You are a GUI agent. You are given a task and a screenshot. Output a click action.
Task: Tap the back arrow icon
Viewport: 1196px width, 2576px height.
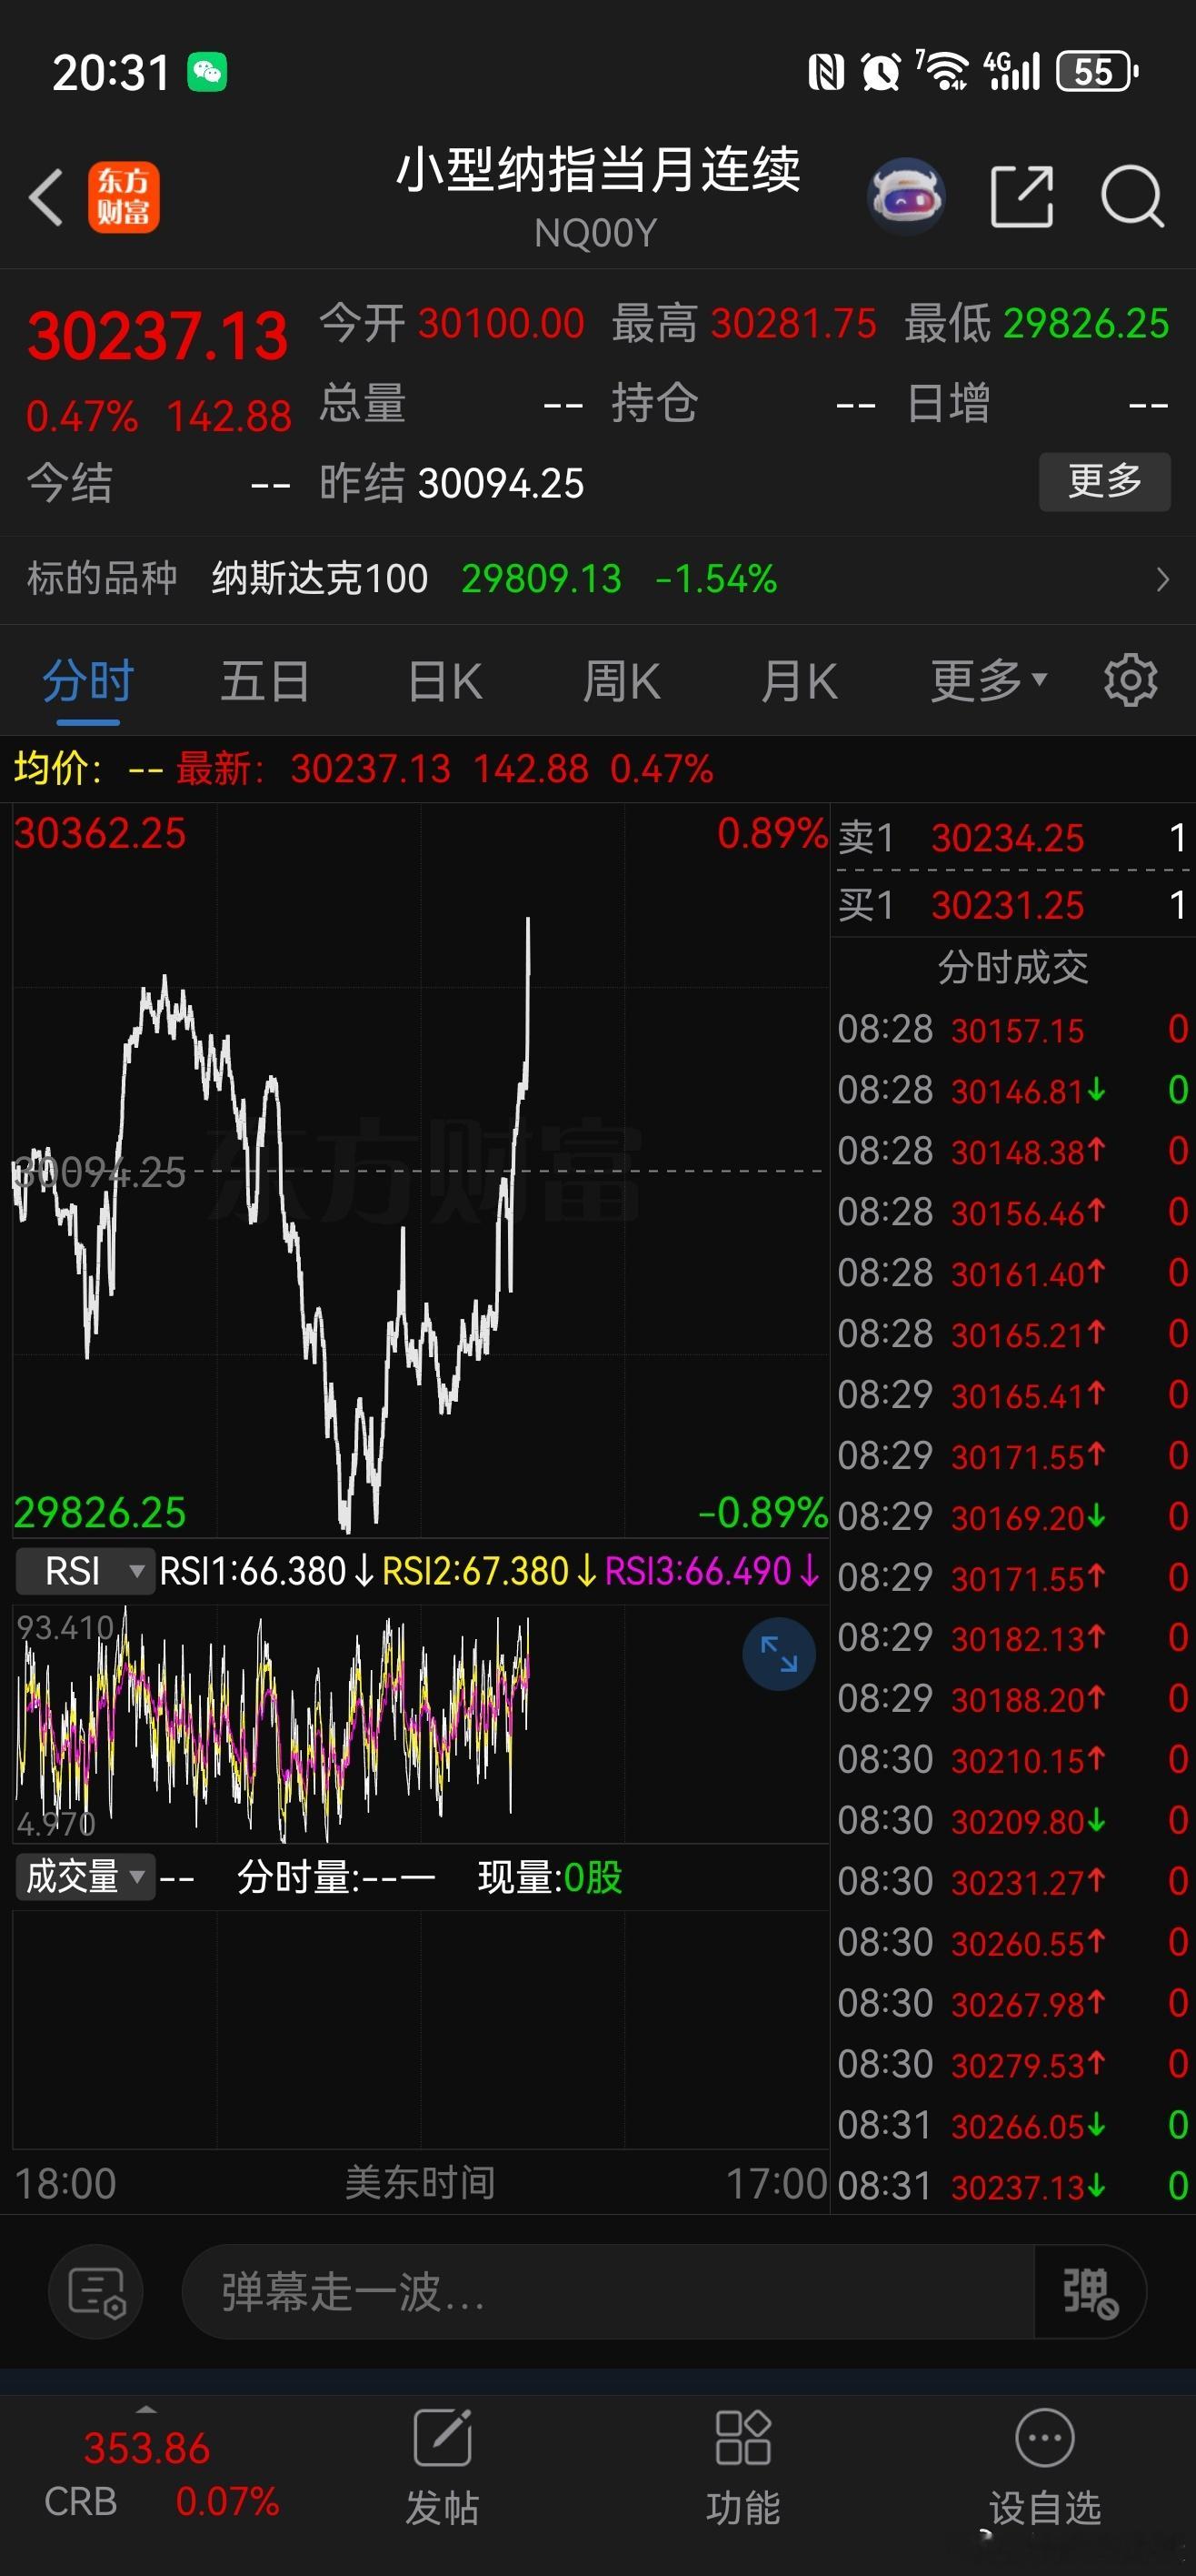tap(46, 196)
